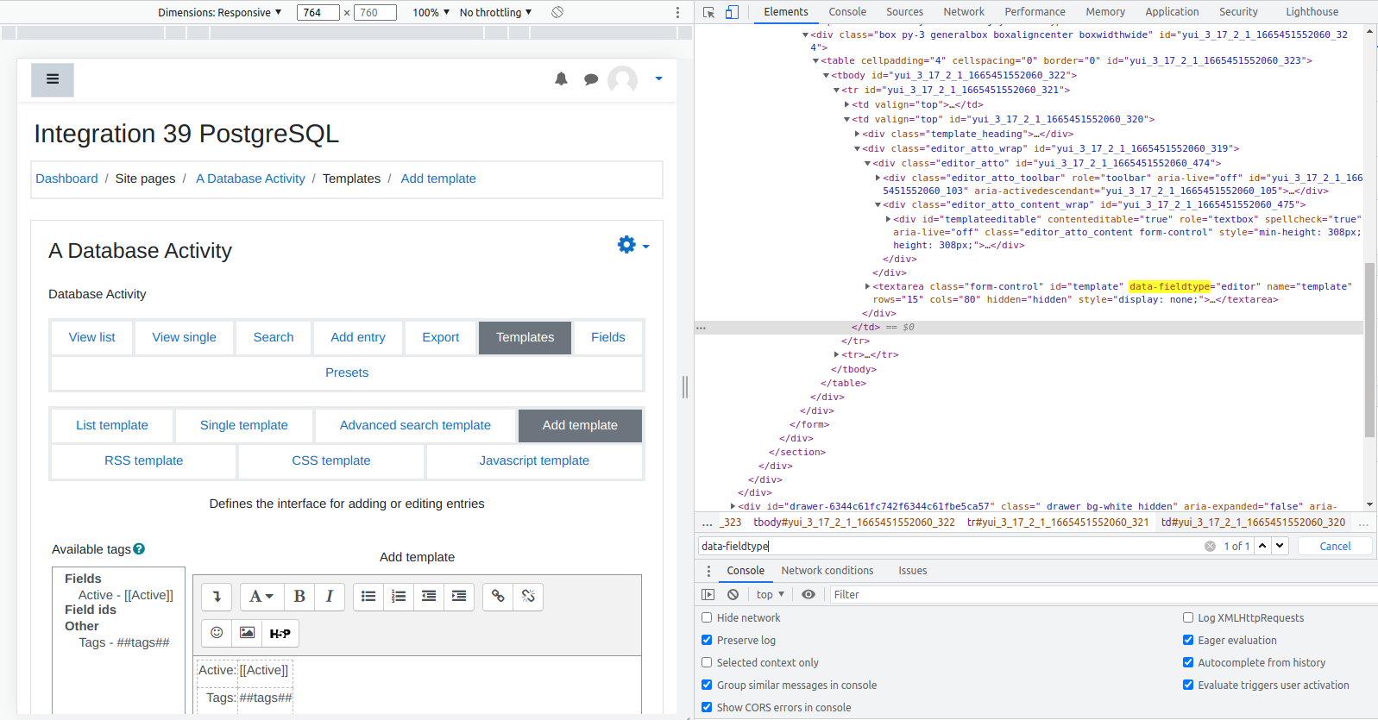Switch to the Fields tab
The height and width of the screenshot is (720, 1378).
click(608, 337)
